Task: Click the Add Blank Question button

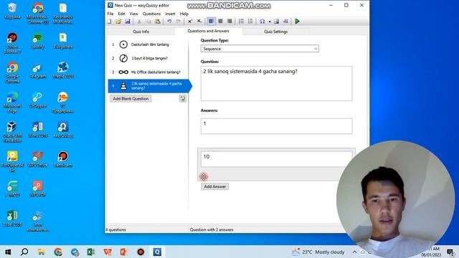Action: (x=131, y=99)
